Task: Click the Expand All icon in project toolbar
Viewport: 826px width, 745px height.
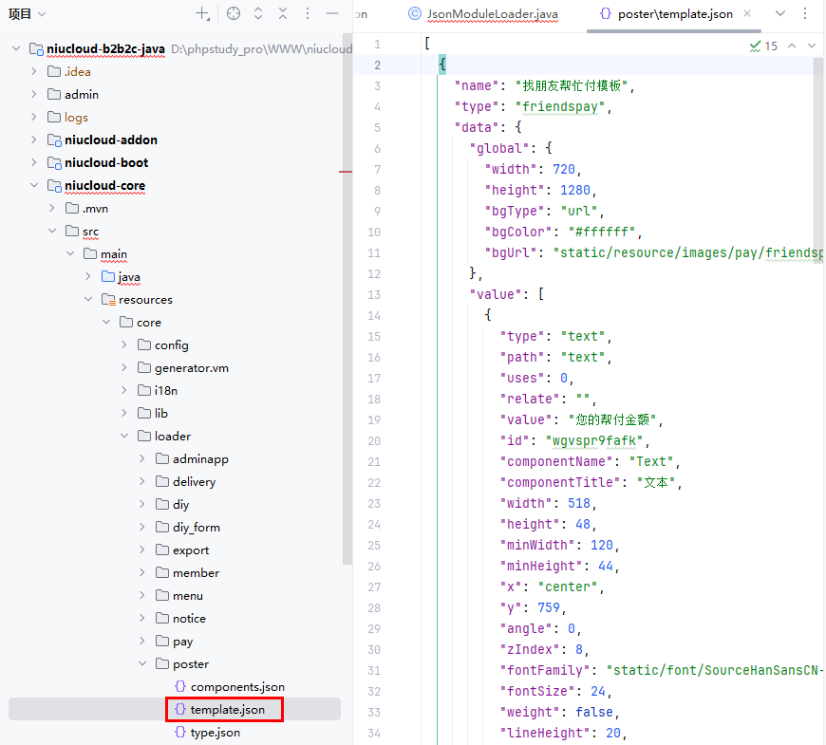Action: pyautogui.click(x=258, y=14)
